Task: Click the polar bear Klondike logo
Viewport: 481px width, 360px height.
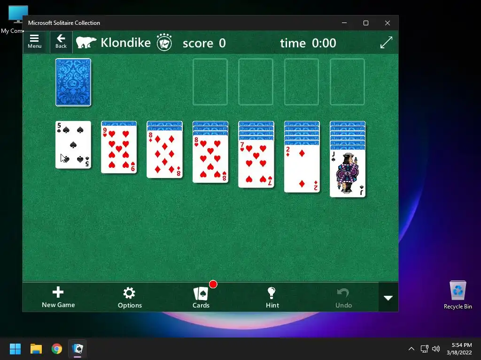Action: [x=86, y=43]
